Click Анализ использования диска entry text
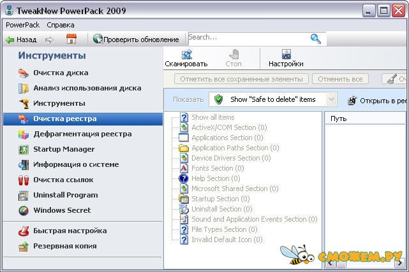 tap(87, 89)
